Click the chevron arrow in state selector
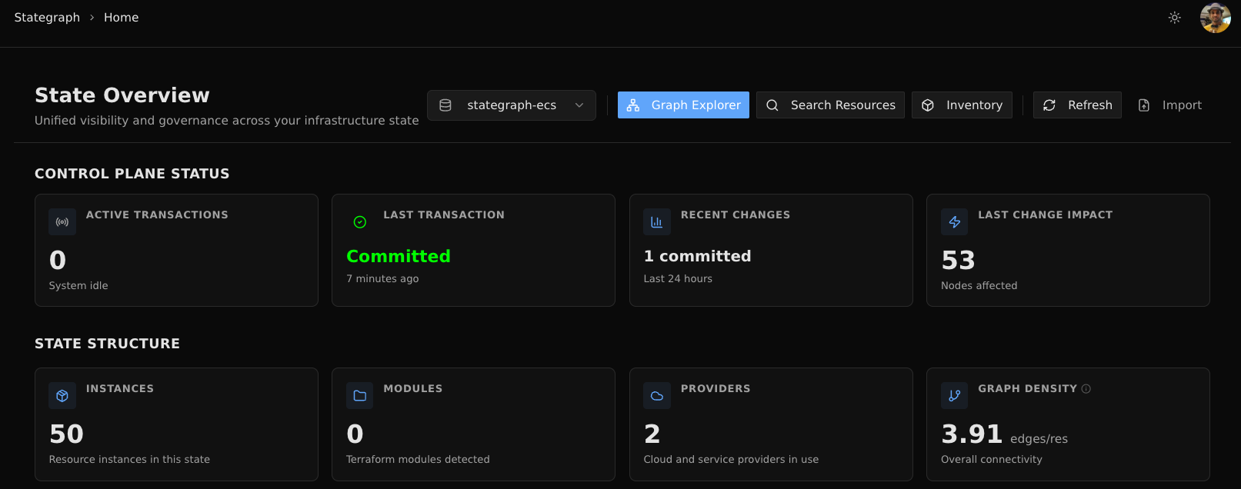The image size is (1241, 489). click(579, 105)
